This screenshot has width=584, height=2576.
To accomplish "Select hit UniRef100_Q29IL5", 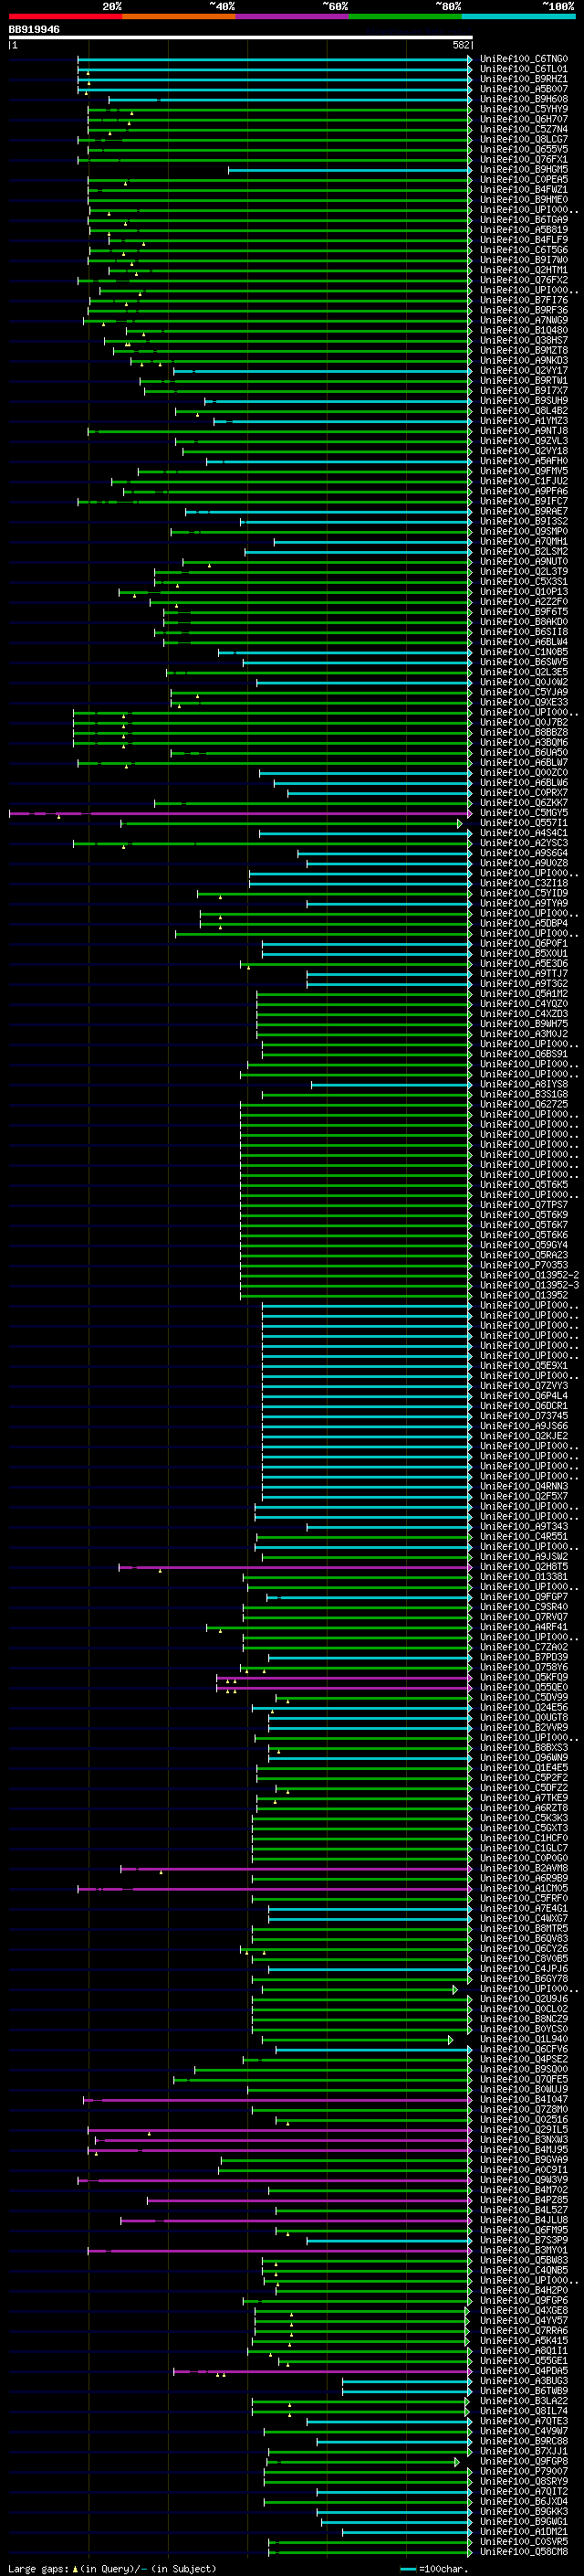I will (x=523, y=2129).
